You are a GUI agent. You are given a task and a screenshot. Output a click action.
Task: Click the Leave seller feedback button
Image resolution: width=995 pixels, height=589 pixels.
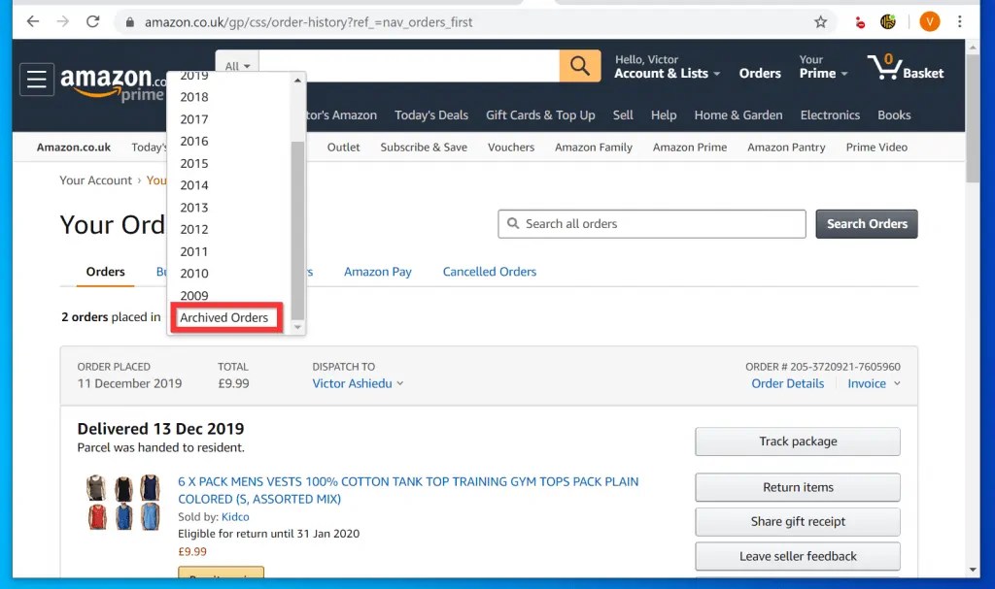[x=798, y=556]
